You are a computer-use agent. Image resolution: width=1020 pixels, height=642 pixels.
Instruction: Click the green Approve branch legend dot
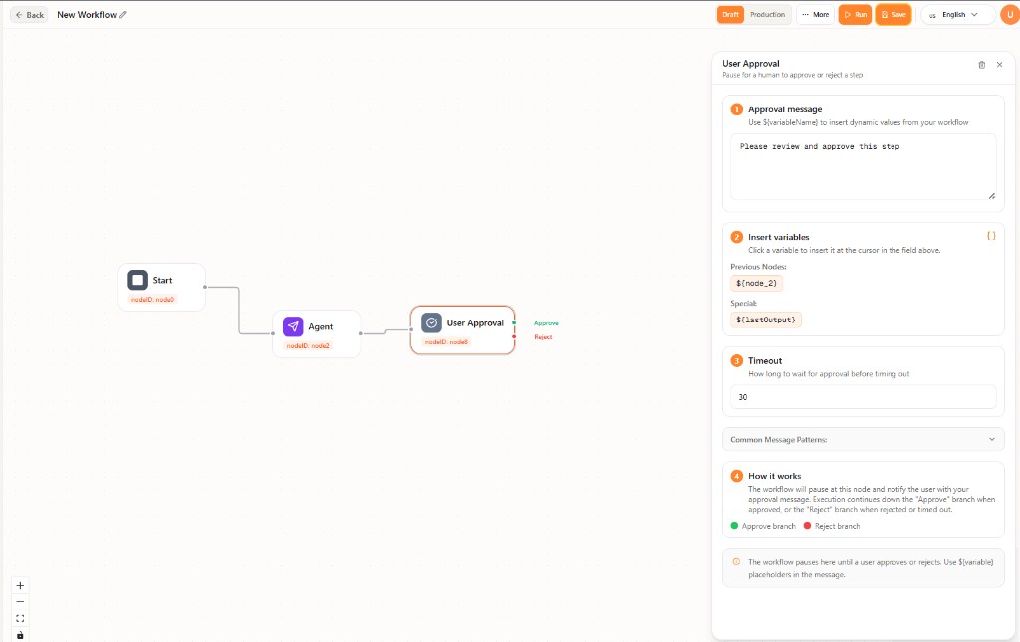[x=734, y=525]
